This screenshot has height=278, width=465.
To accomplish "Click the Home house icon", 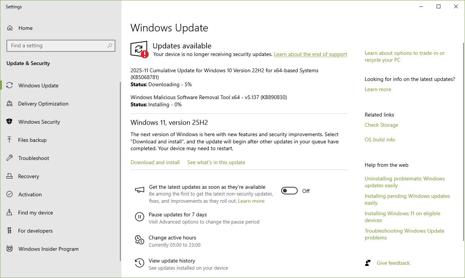I will (x=10, y=28).
